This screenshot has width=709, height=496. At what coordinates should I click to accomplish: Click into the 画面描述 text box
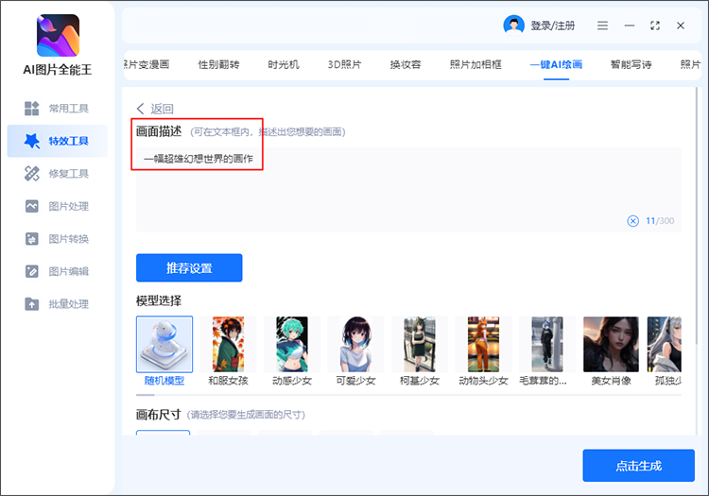click(x=408, y=190)
